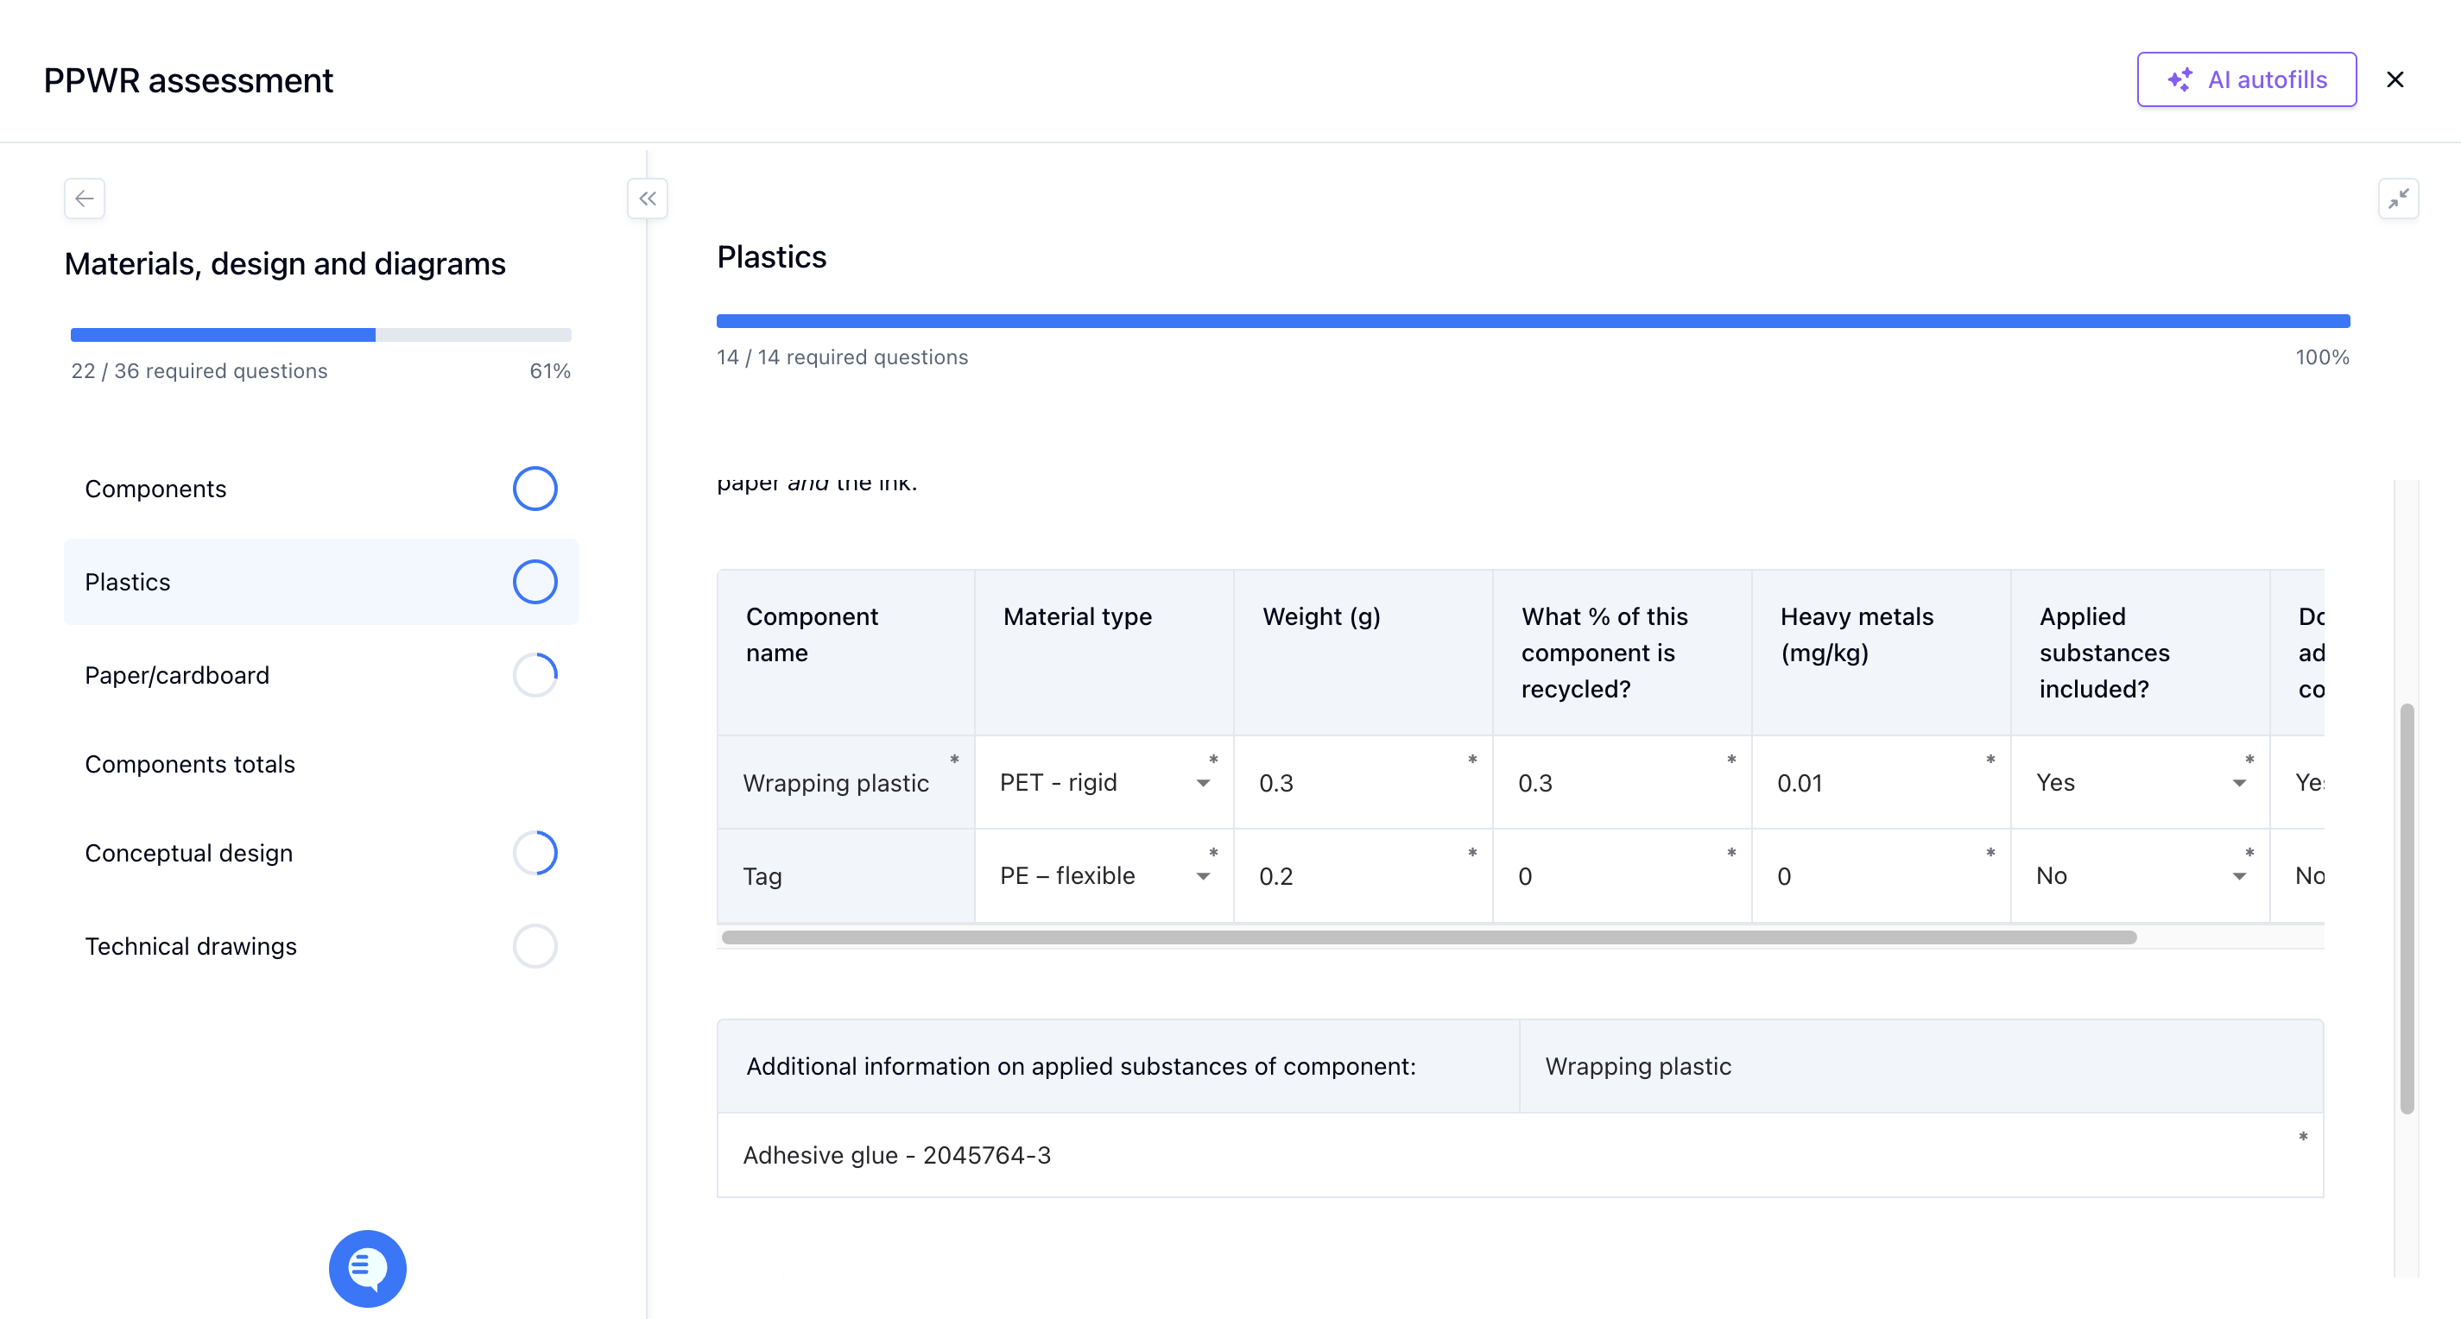Click the Applied substances included? header
2461x1319 pixels.
tap(2140, 653)
